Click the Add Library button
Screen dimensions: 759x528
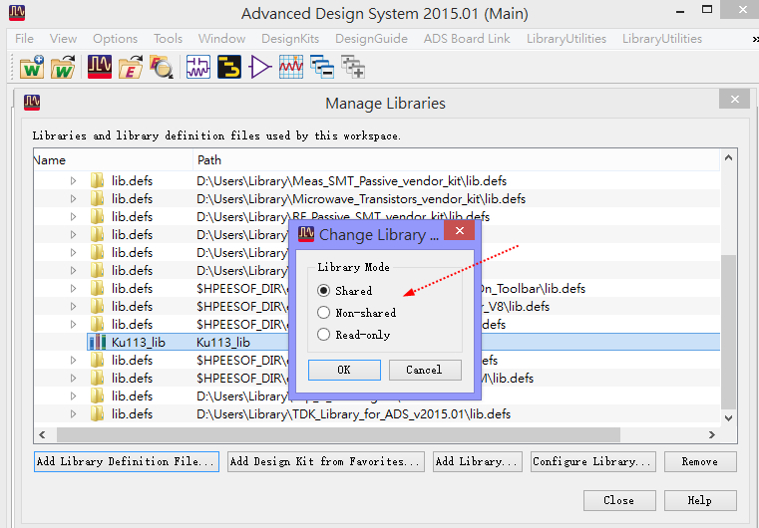pyautogui.click(x=478, y=462)
